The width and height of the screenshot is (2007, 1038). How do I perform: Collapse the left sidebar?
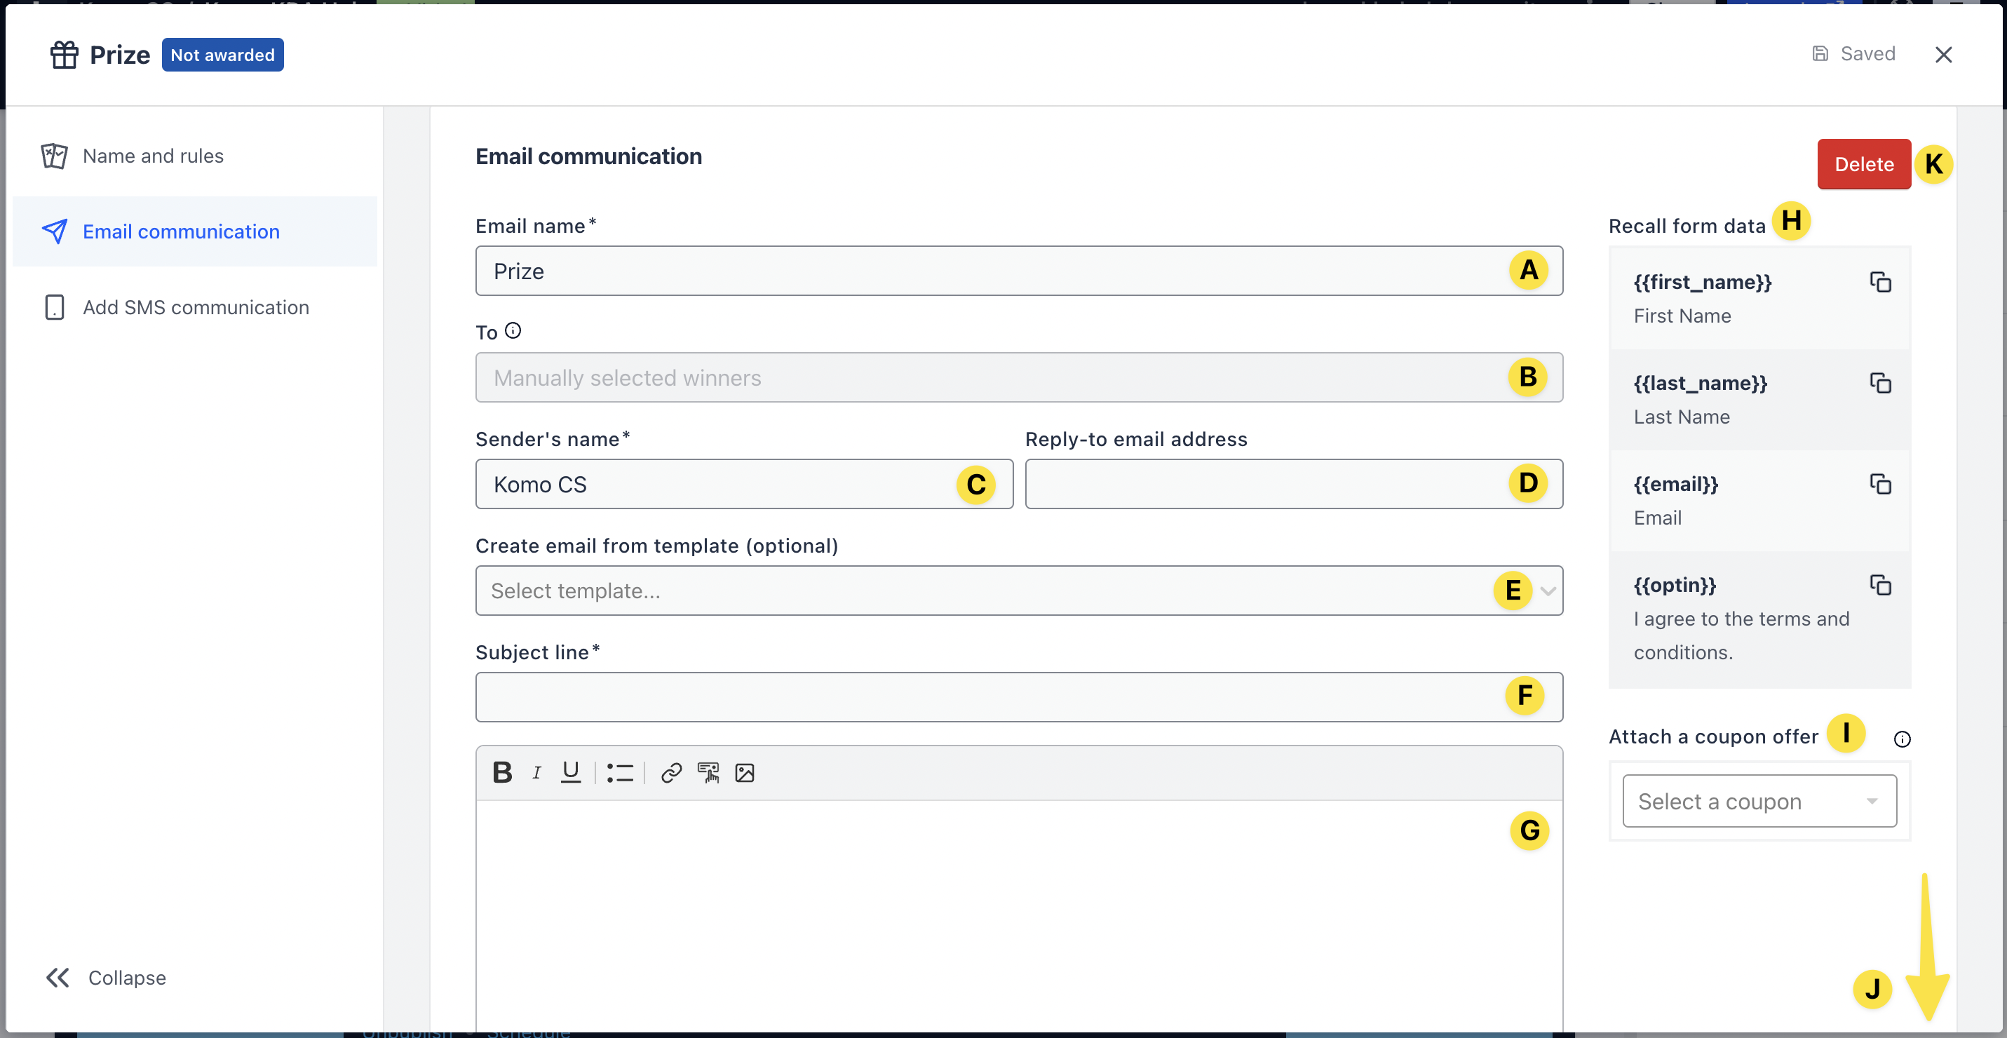tap(105, 977)
